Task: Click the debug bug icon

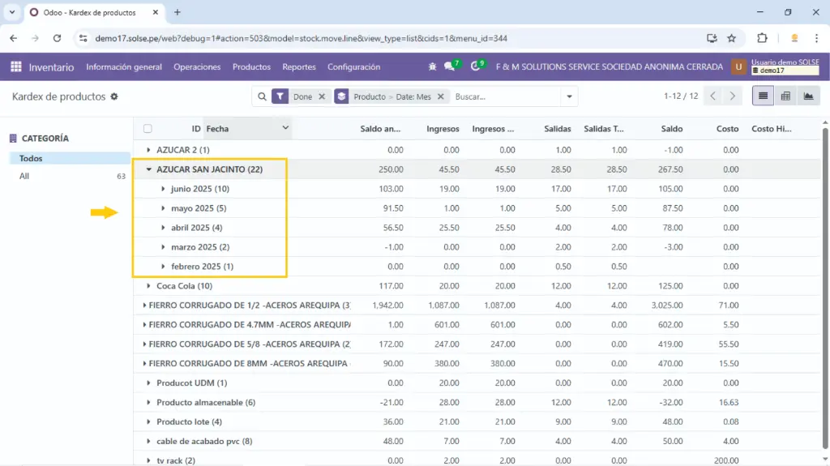Action: click(432, 67)
